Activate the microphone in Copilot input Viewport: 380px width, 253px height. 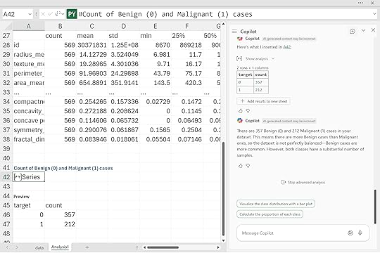pos(360,233)
